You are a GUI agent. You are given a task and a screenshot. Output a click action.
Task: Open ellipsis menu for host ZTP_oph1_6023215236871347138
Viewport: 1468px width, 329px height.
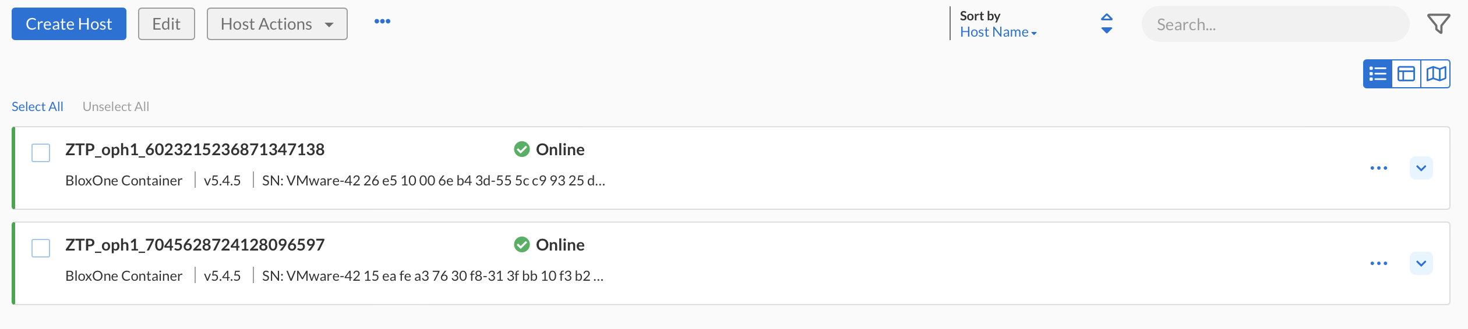click(x=1379, y=168)
